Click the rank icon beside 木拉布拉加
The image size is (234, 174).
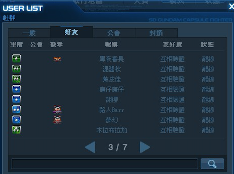pyautogui.click(x=17, y=129)
